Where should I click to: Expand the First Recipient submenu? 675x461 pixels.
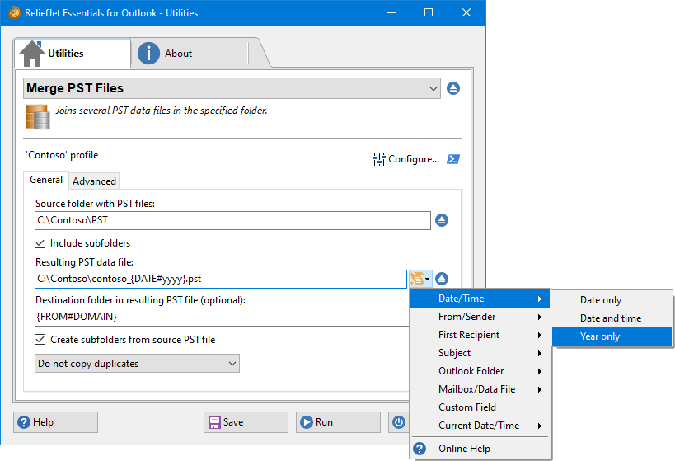pyautogui.click(x=480, y=335)
